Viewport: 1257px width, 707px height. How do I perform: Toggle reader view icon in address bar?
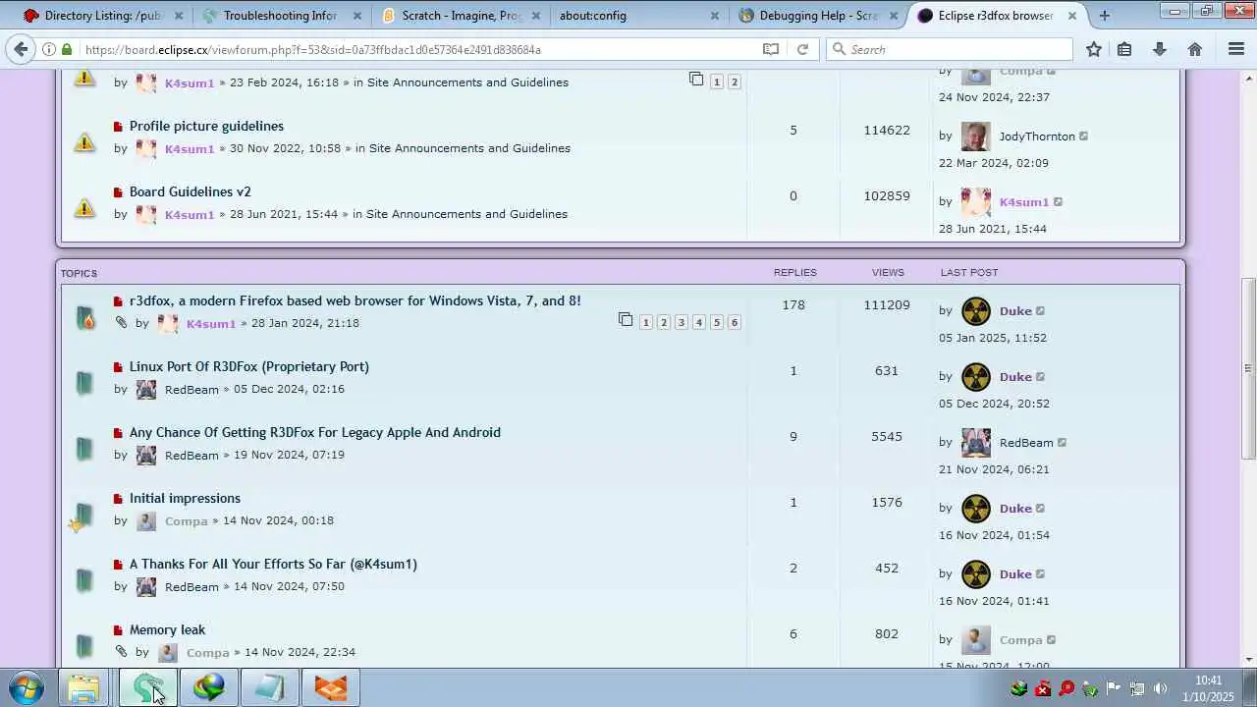[771, 49]
